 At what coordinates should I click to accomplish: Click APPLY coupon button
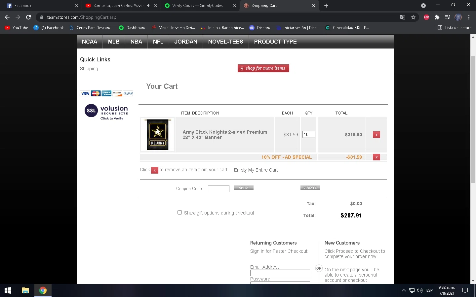pyautogui.click(x=244, y=188)
